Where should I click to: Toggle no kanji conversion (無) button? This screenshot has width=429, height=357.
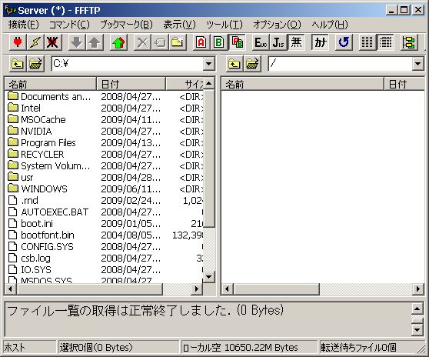tap(296, 42)
